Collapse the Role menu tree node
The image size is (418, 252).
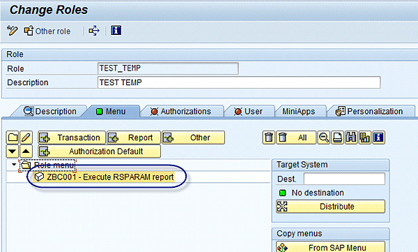pos(14,165)
